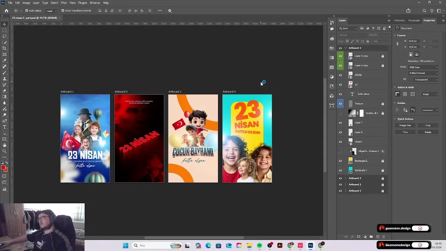Click the red foreground color swatch
This screenshot has height=251, width=446.
pyautogui.click(x=3, y=168)
